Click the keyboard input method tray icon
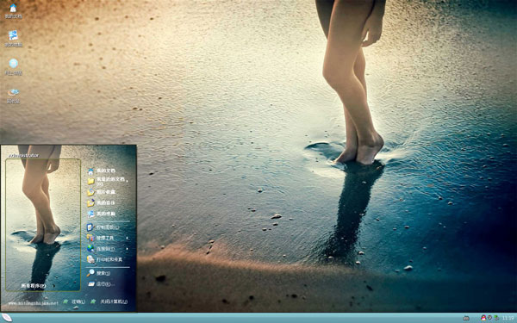This screenshot has width=517, height=323. [466, 318]
